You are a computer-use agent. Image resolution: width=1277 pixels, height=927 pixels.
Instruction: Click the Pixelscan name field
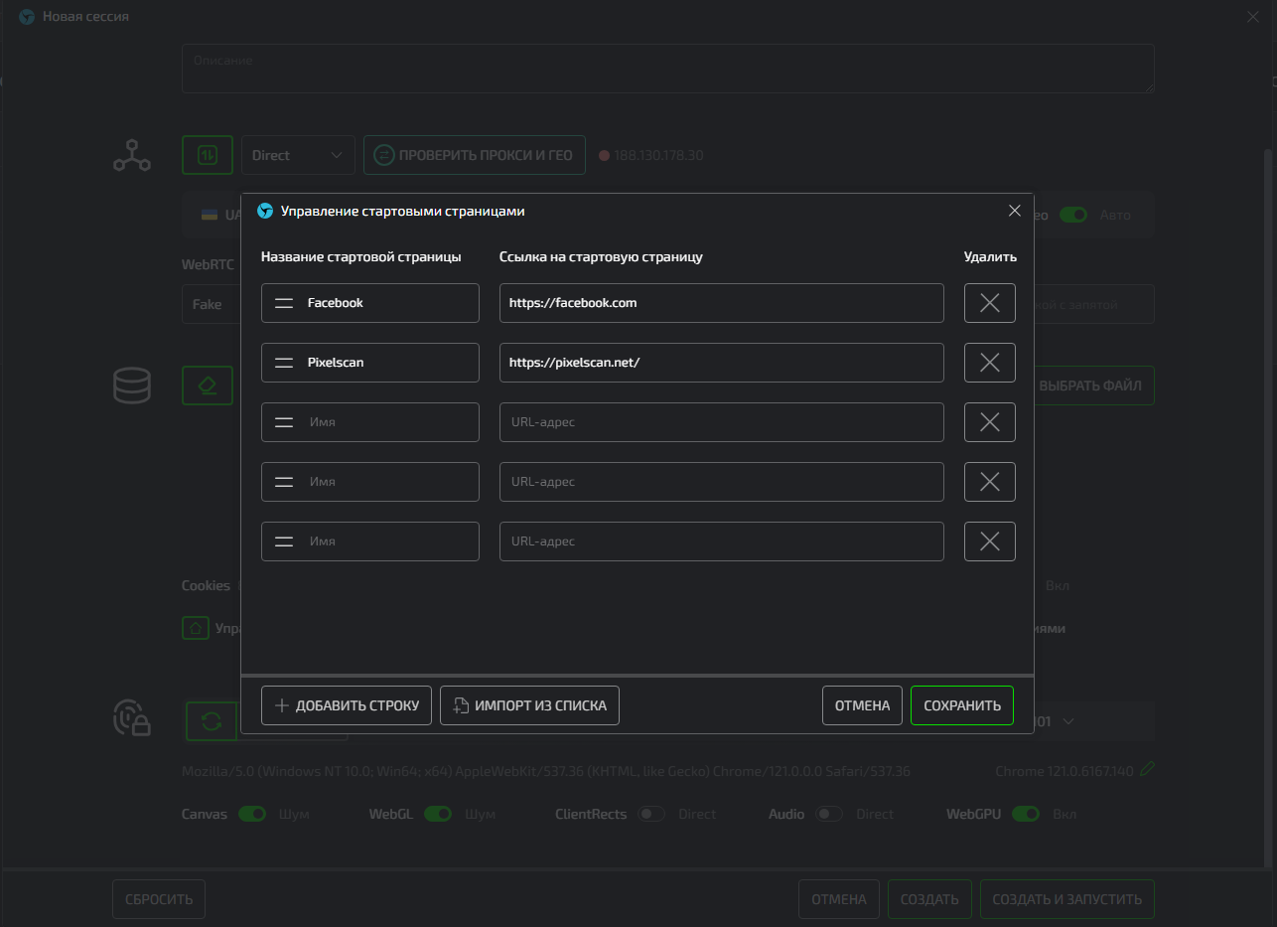click(x=370, y=363)
